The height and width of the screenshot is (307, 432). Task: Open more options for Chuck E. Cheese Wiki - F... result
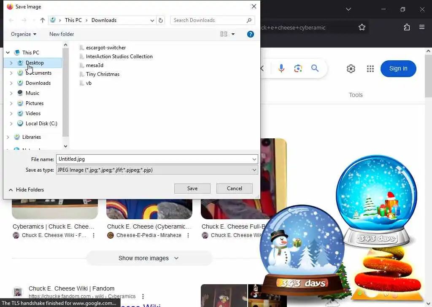(94, 235)
